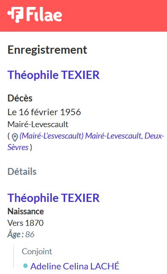Click the Âge : 86 text
This screenshot has width=167, height=274.
(x=21, y=235)
